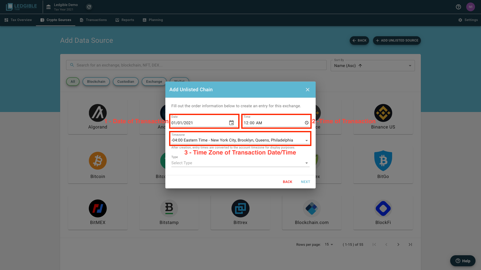The height and width of the screenshot is (270, 481).
Task: Select the All filter chip
Action: click(x=73, y=81)
